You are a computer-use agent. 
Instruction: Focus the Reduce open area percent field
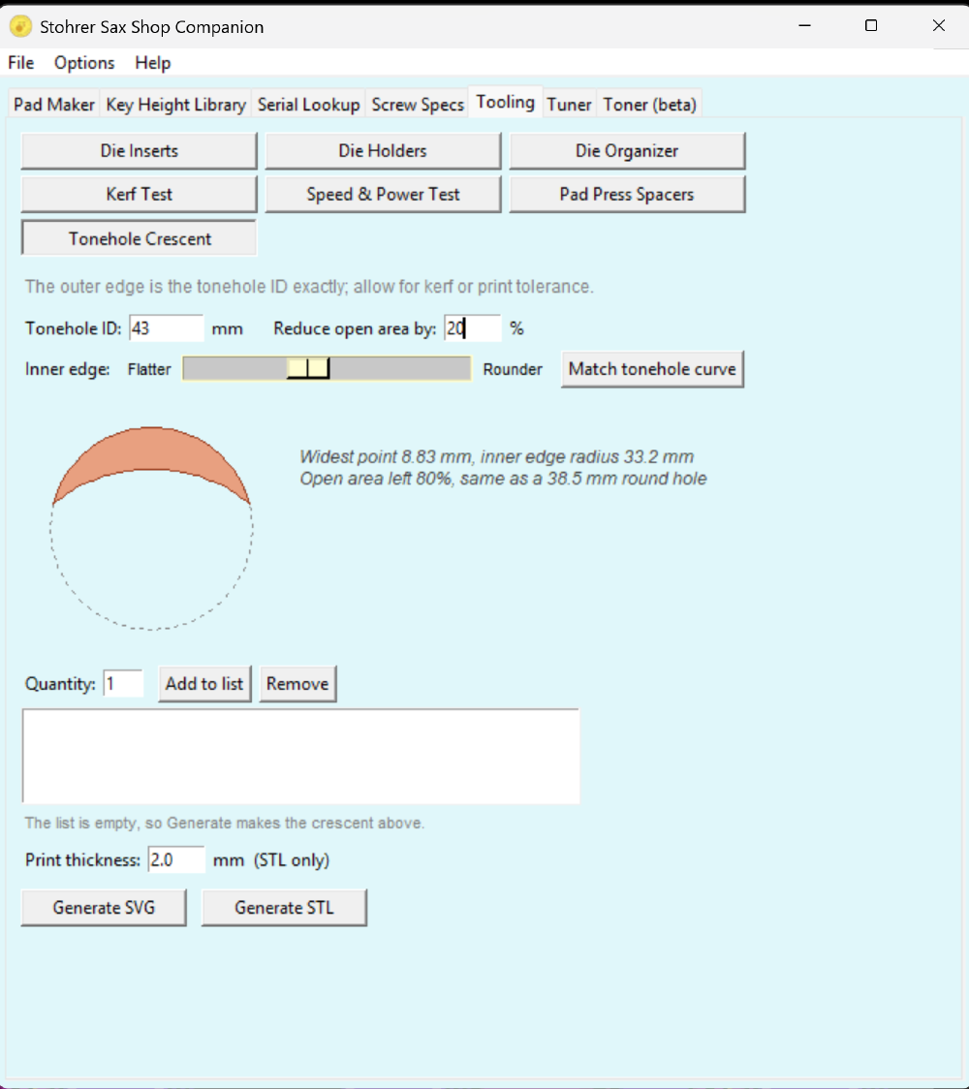tap(472, 327)
